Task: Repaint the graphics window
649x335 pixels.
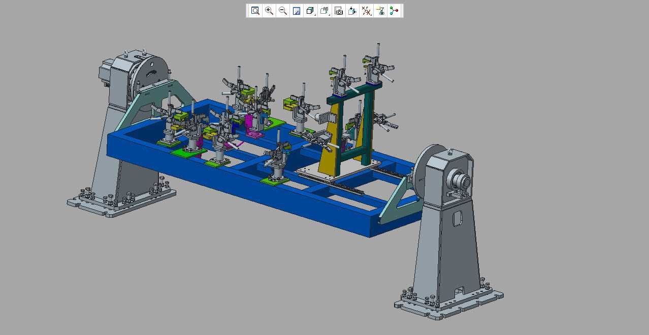Action: 297,11
